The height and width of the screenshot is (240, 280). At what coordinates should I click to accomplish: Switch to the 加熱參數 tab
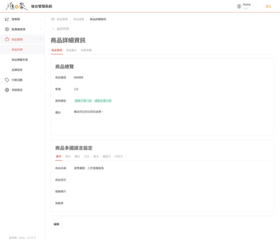point(86,50)
